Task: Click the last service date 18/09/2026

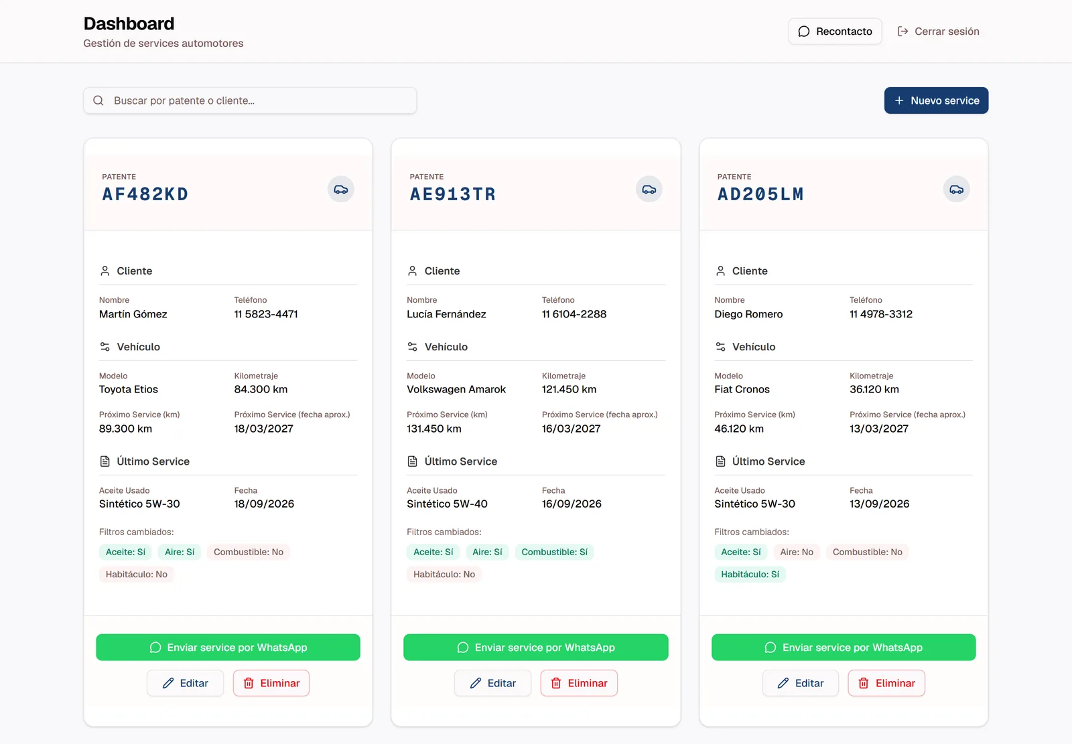Action: (x=264, y=504)
